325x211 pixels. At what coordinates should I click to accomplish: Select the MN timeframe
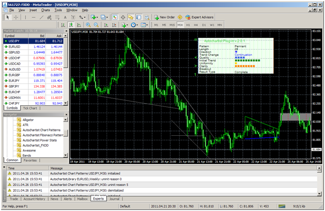click(220, 25)
